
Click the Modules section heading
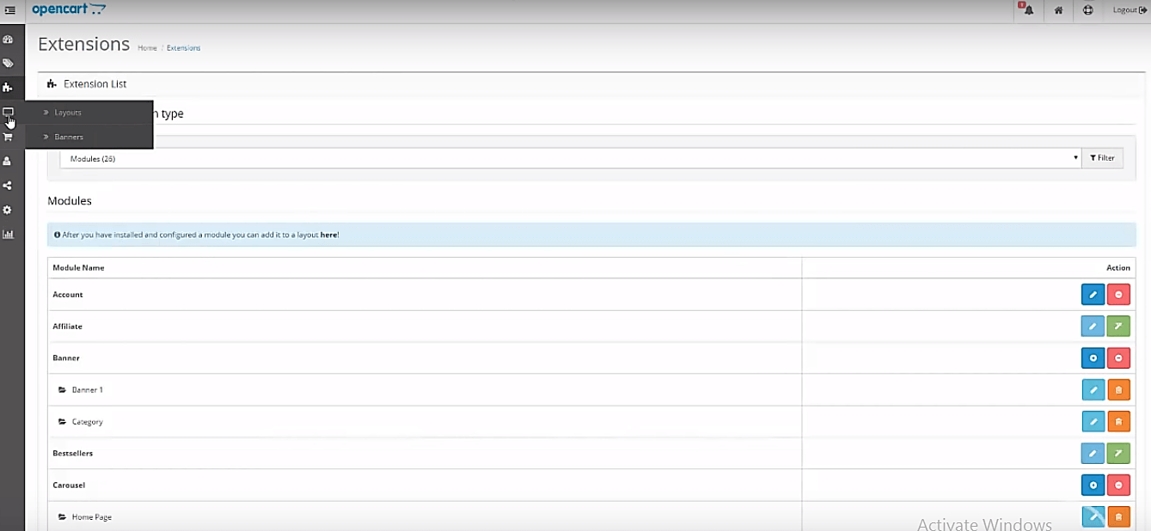point(70,201)
